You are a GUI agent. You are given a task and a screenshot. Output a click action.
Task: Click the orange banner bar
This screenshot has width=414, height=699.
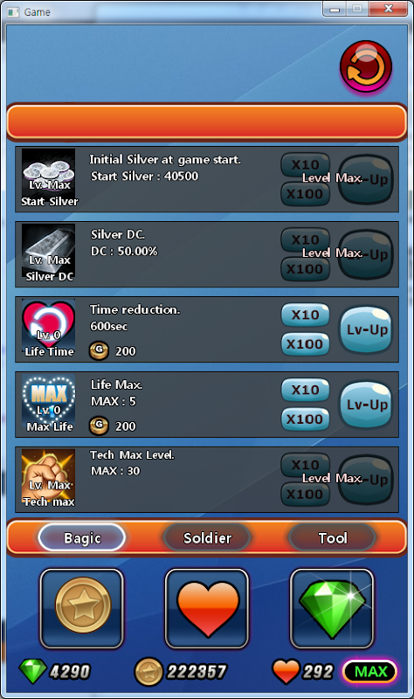pos(207,121)
